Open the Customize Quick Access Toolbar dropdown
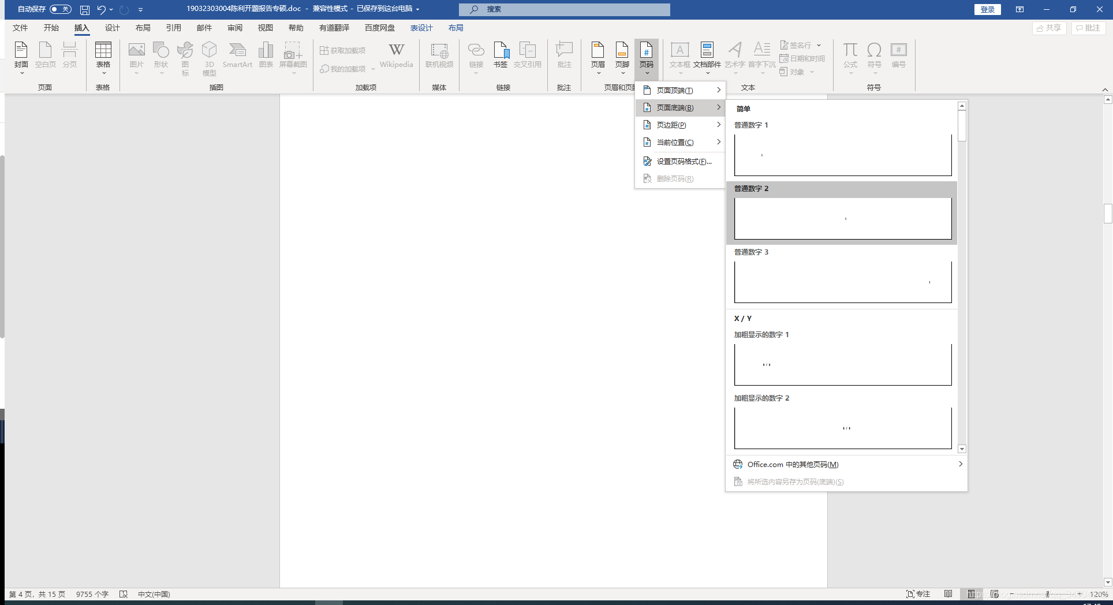1113x605 pixels. point(140,10)
